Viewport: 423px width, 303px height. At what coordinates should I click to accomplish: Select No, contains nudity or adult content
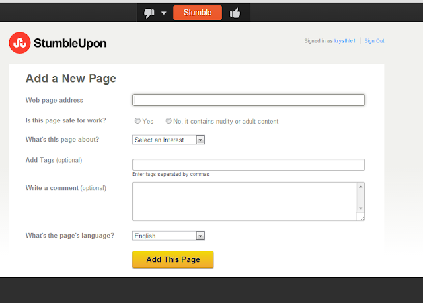[169, 121]
